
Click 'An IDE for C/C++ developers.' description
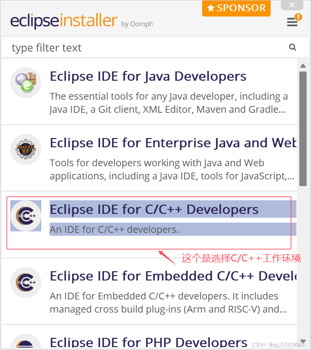114,229
